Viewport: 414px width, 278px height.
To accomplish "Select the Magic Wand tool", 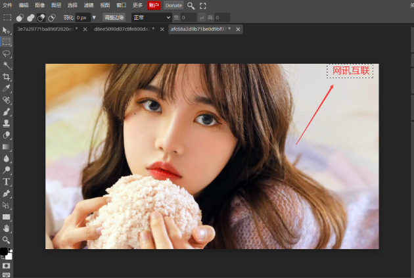I will [7, 65].
